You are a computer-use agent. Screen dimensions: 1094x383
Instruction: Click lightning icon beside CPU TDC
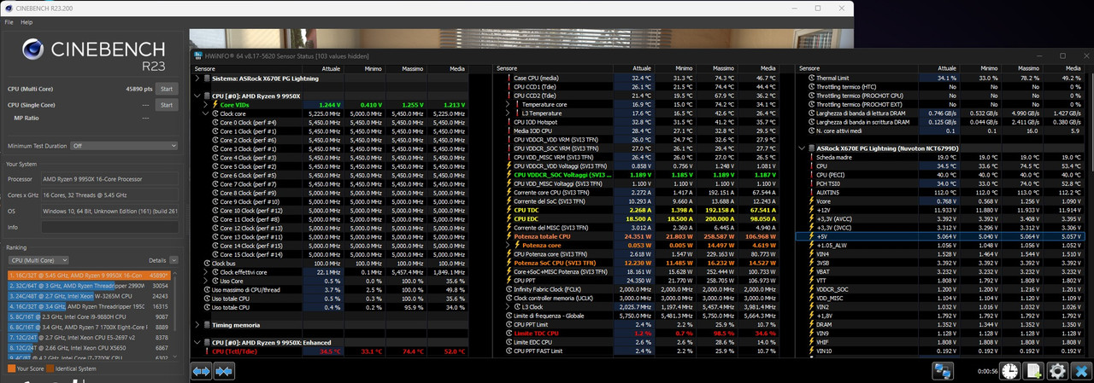tap(508, 210)
